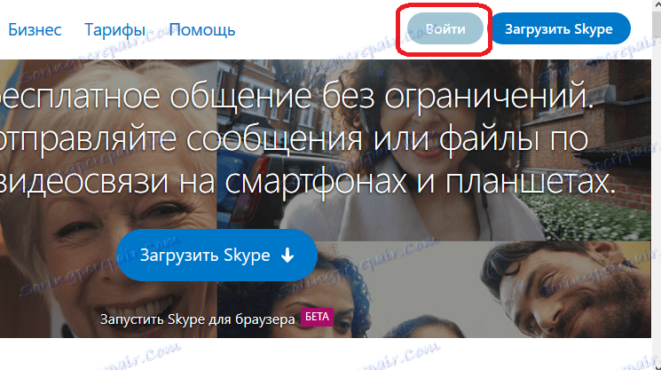This screenshot has height=370, width=661.
Task: Launch Запустить Skype для браузера link
Action: click(197, 319)
